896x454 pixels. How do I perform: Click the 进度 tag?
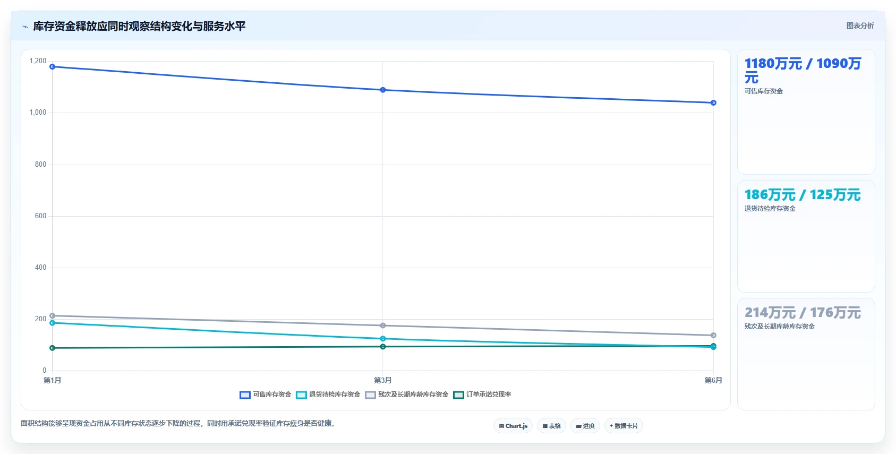[x=585, y=426]
